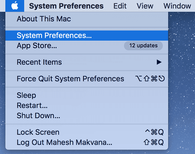Select System Preferences… menu entry
The width and height of the screenshot is (195, 154).
(87, 35)
